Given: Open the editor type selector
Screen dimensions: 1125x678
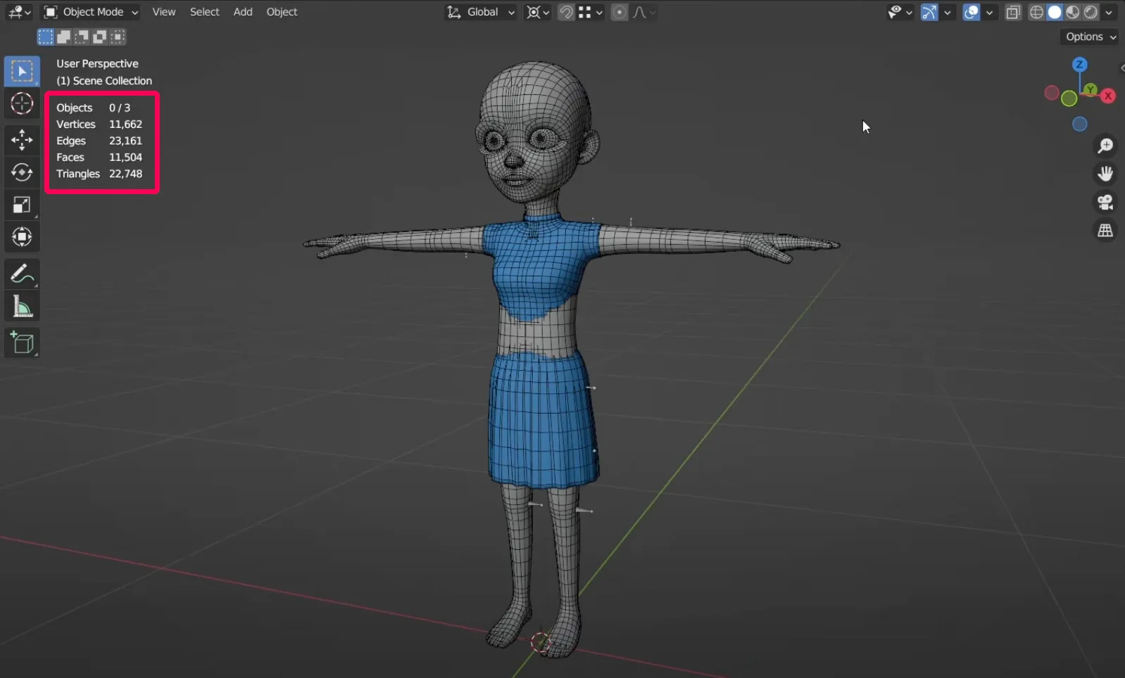Looking at the screenshot, I should click(19, 12).
